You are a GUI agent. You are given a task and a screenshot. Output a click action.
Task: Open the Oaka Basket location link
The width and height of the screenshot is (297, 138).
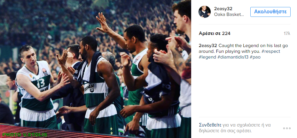(x=229, y=15)
